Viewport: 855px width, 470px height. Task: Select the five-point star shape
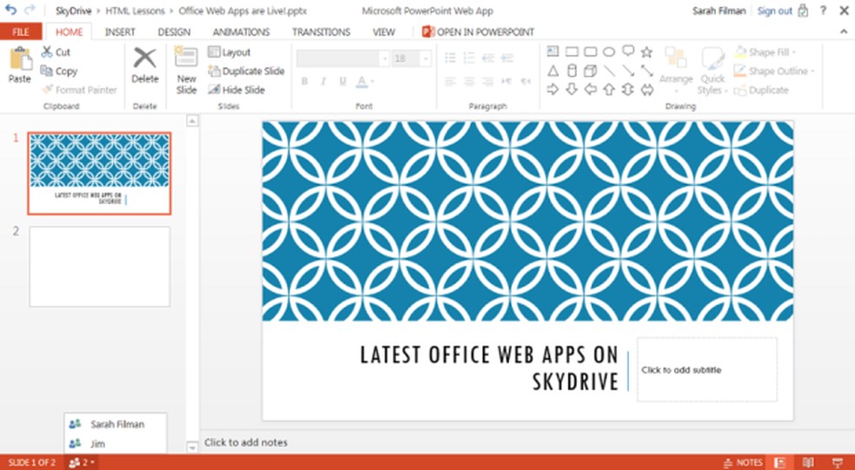click(646, 52)
